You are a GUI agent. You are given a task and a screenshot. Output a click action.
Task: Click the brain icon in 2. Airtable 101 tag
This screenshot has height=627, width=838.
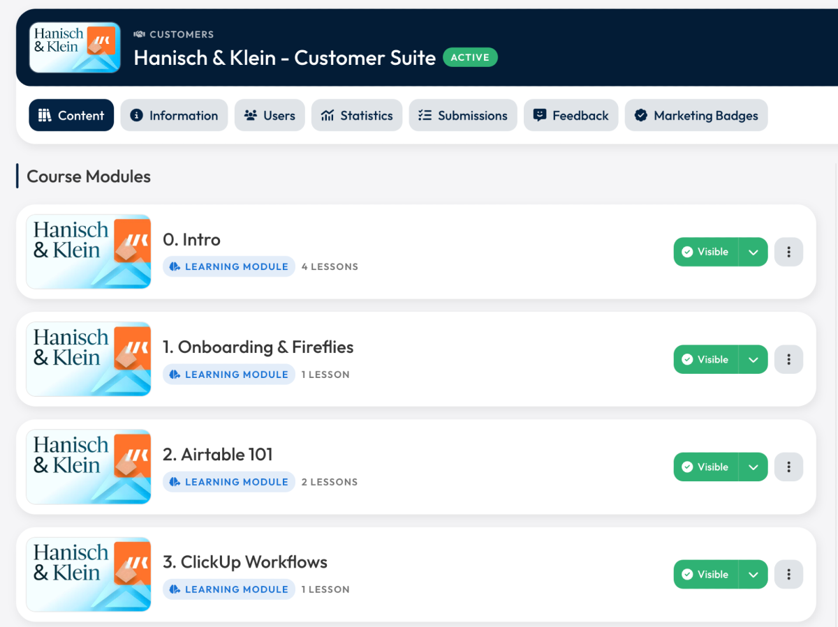click(x=175, y=481)
